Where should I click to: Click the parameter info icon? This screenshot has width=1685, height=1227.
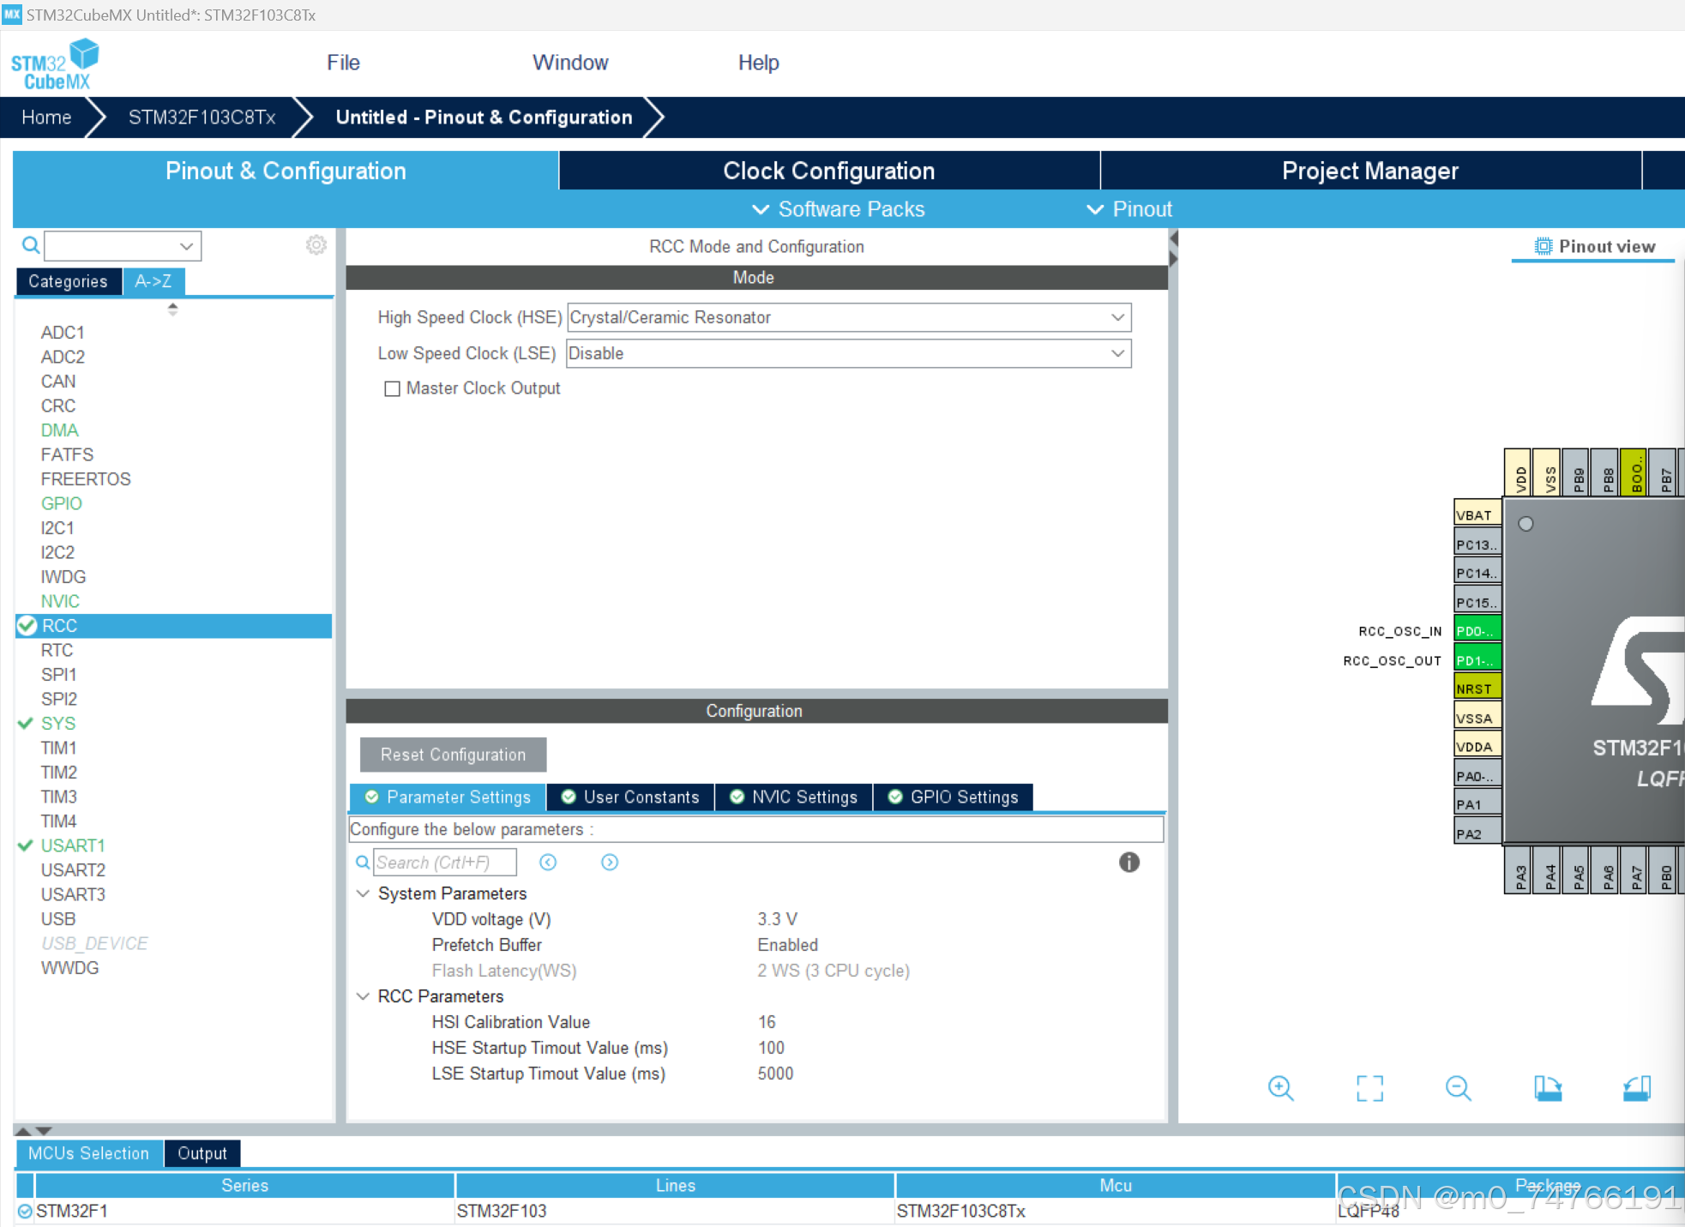1128,863
